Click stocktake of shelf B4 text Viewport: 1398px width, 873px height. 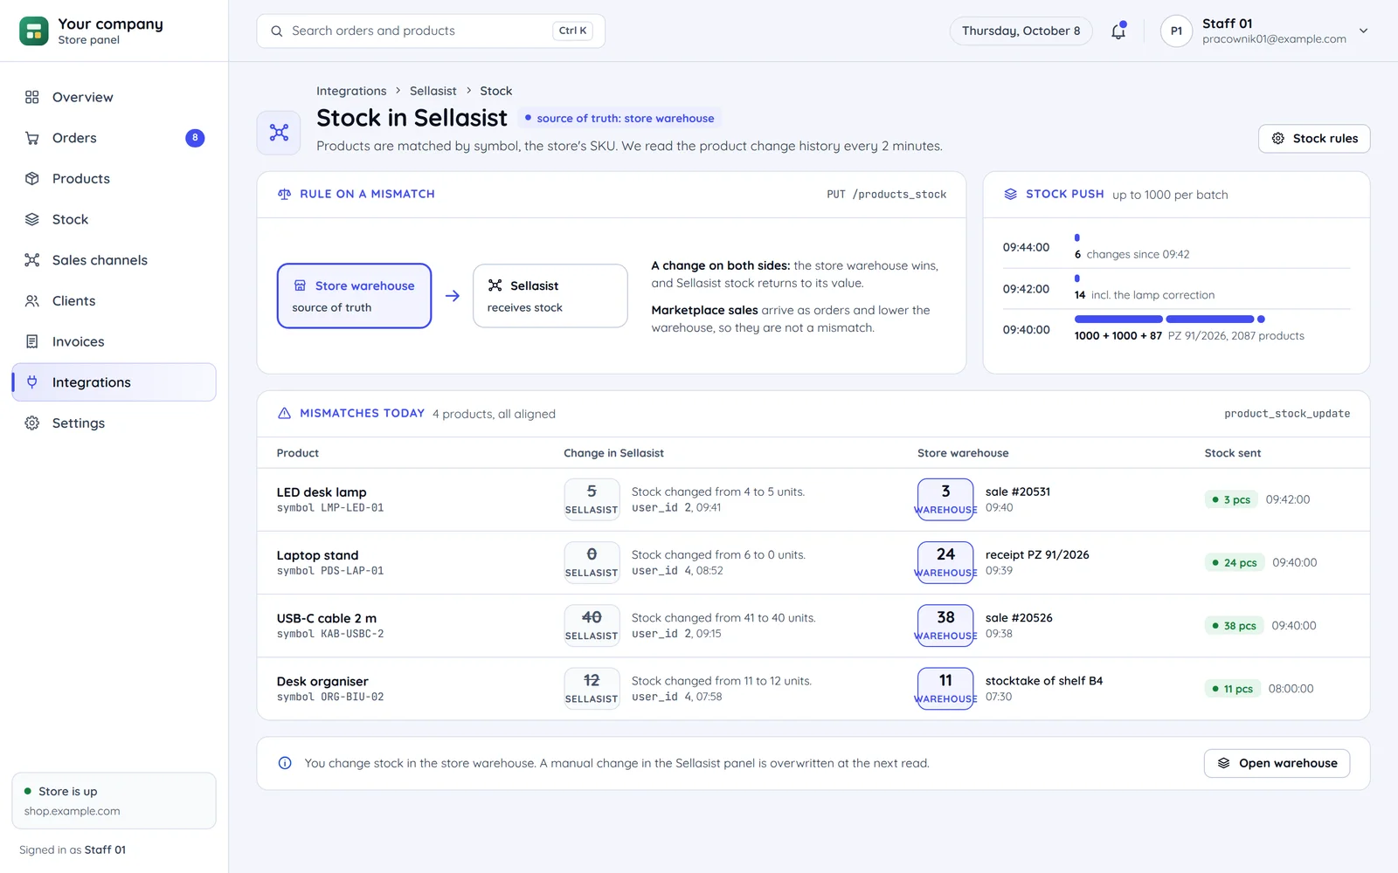pos(1044,681)
